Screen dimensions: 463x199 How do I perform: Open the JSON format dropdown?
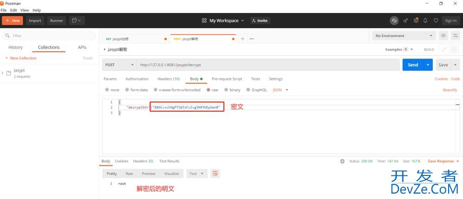pyautogui.click(x=281, y=90)
